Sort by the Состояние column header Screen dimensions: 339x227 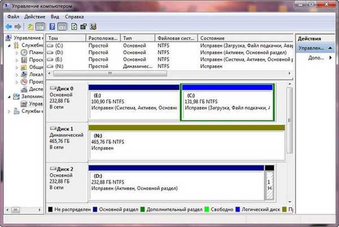pyautogui.click(x=245, y=38)
